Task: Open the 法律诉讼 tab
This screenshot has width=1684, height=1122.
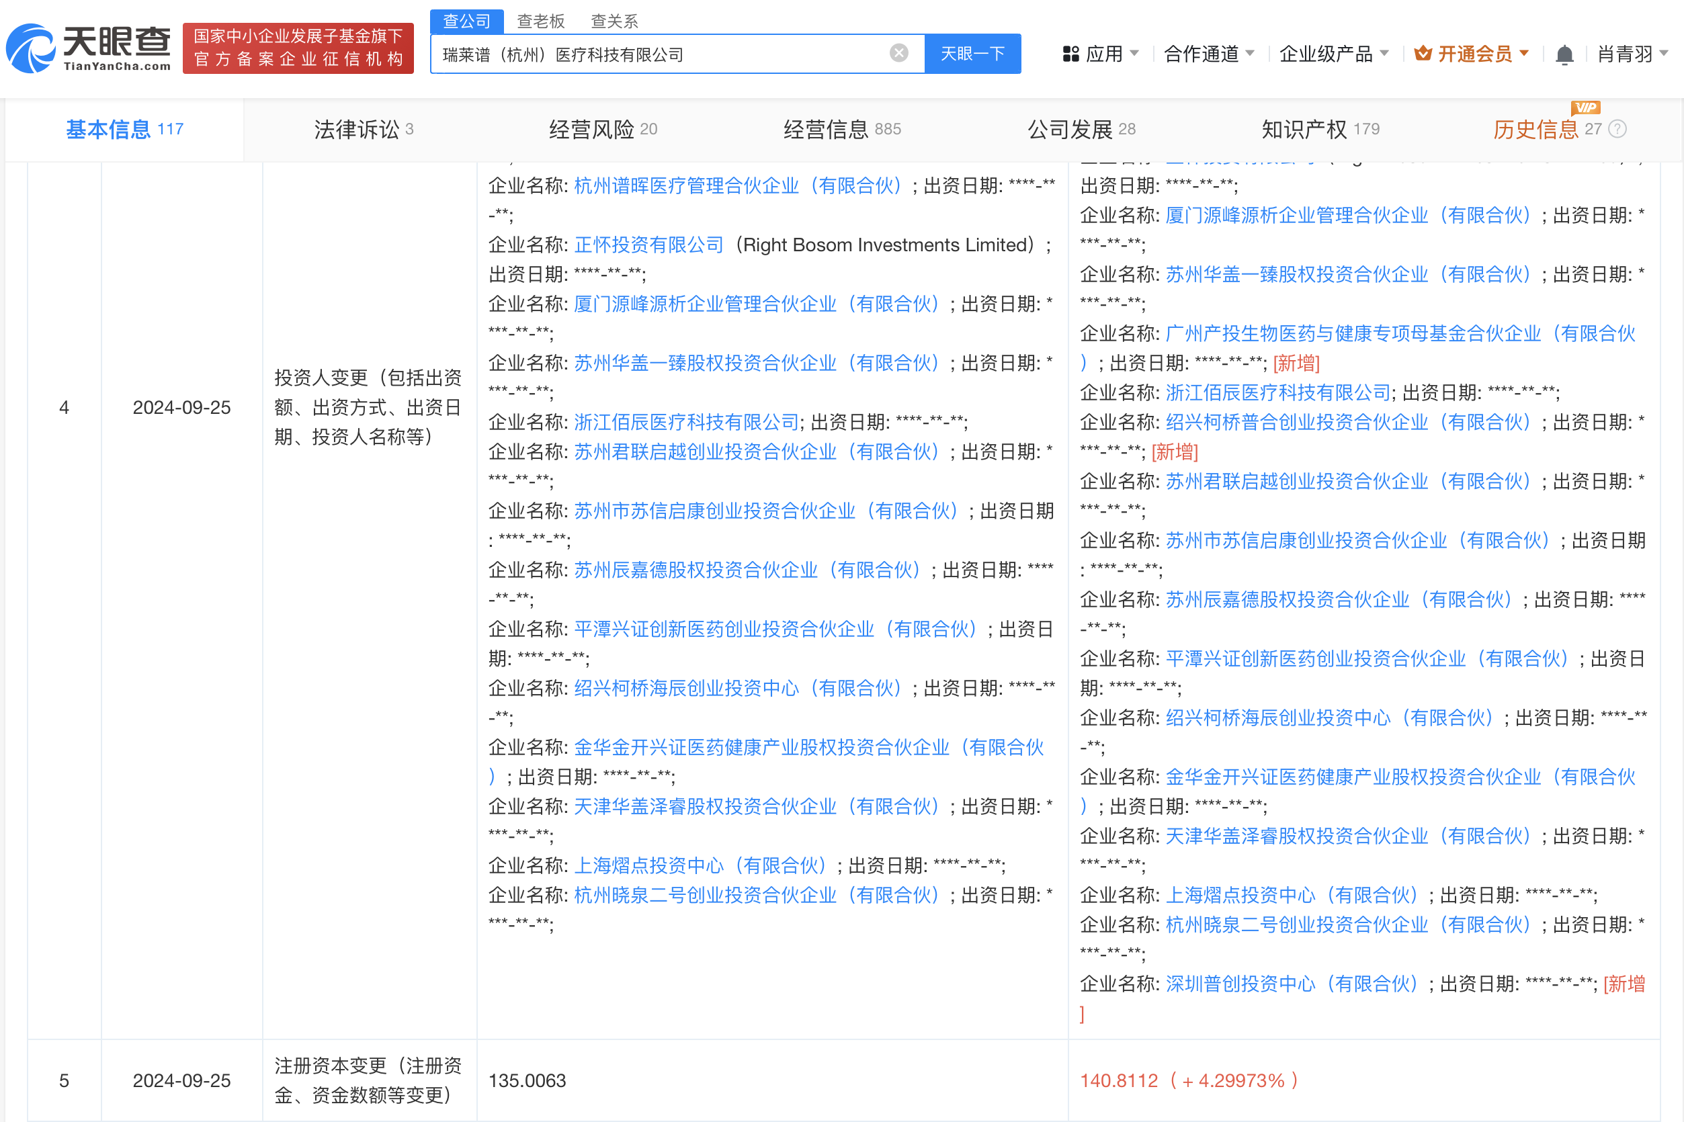Action: click(x=364, y=130)
